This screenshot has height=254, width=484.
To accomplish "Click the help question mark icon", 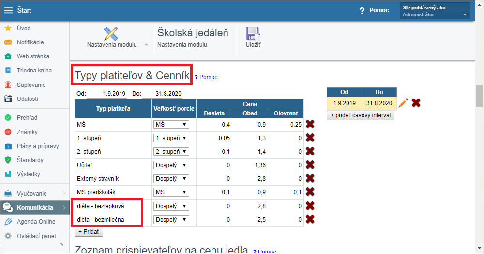I will 362,11.
